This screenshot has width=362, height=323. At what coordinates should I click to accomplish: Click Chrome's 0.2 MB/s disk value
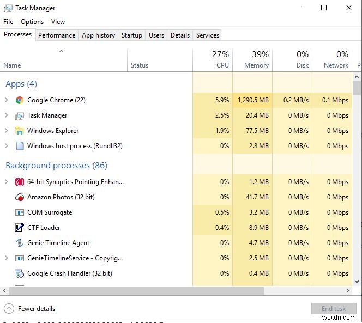point(295,100)
